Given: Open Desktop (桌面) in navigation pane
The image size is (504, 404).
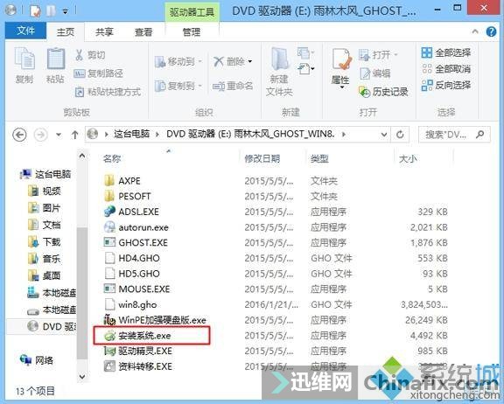Looking at the screenshot, I should [45, 275].
